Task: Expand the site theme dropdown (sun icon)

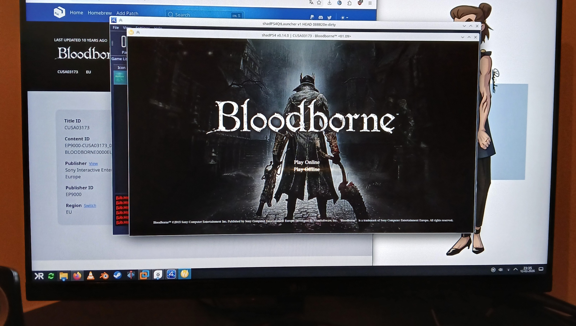Action: point(344,18)
